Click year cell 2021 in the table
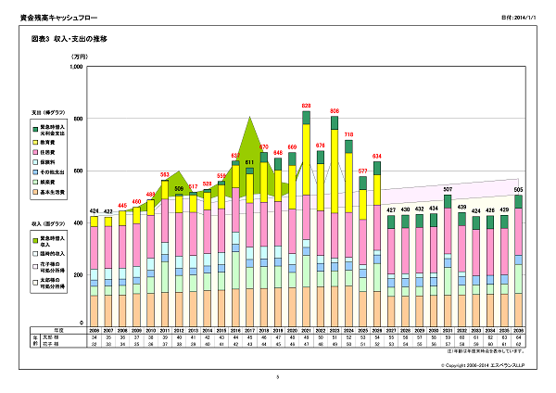Viewport: 556px width, 393px height. (306, 331)
